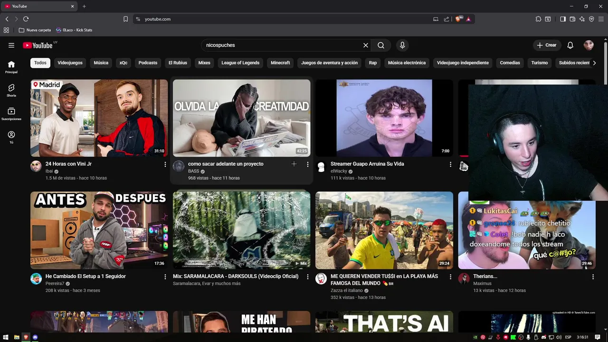Viewport: 608px width, 342px height.
Task: Toggle the Brave sidebar panel
Action: (563, 19)
